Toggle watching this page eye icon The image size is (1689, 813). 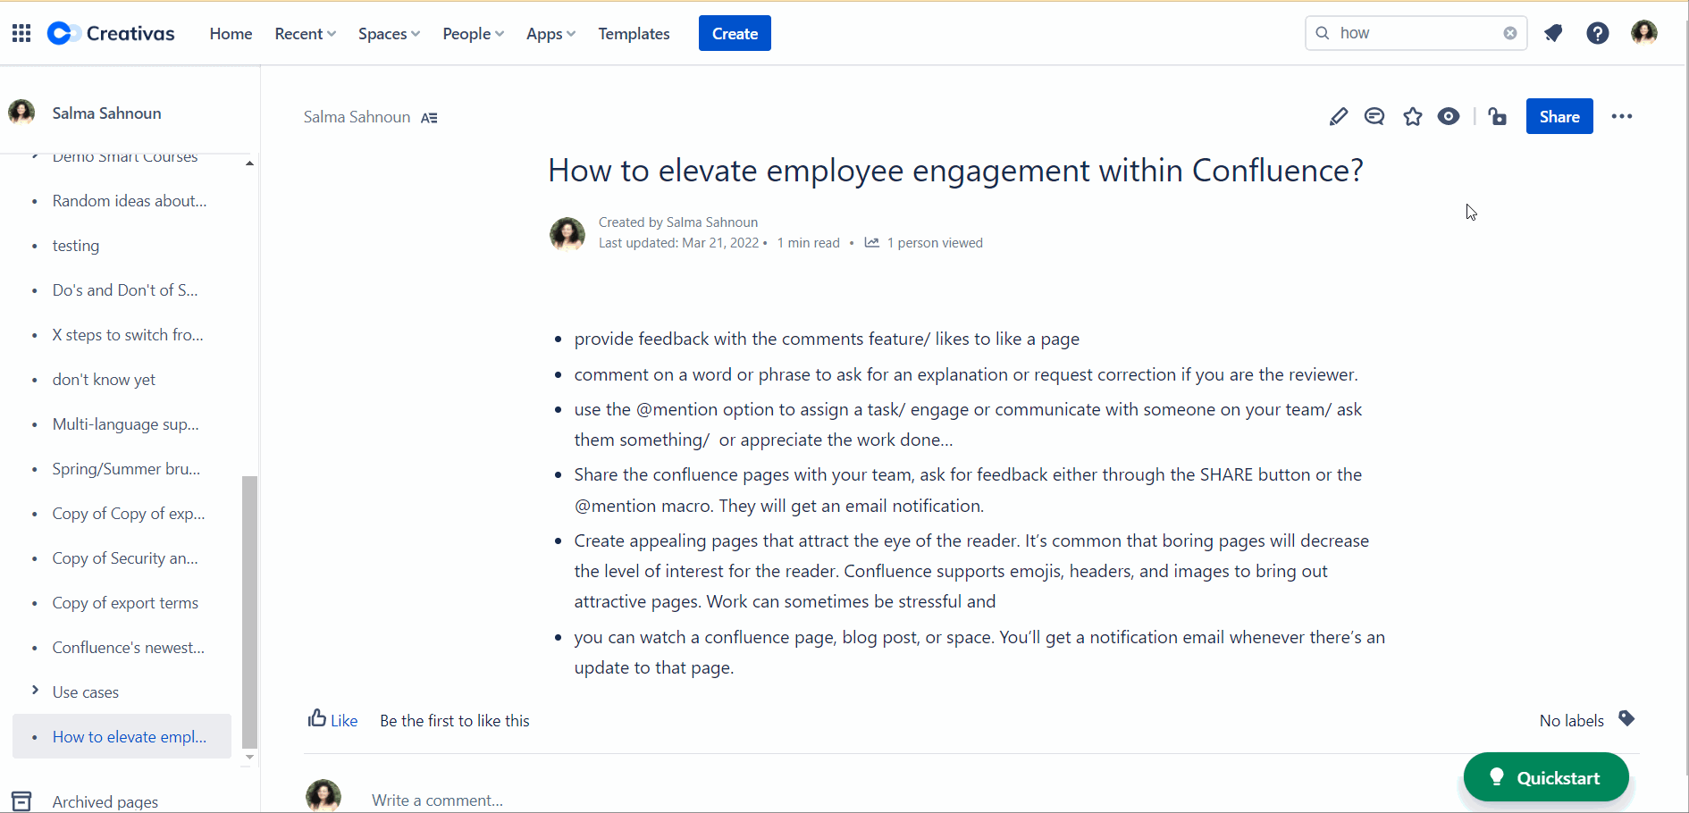click(x=1449, y=117)
